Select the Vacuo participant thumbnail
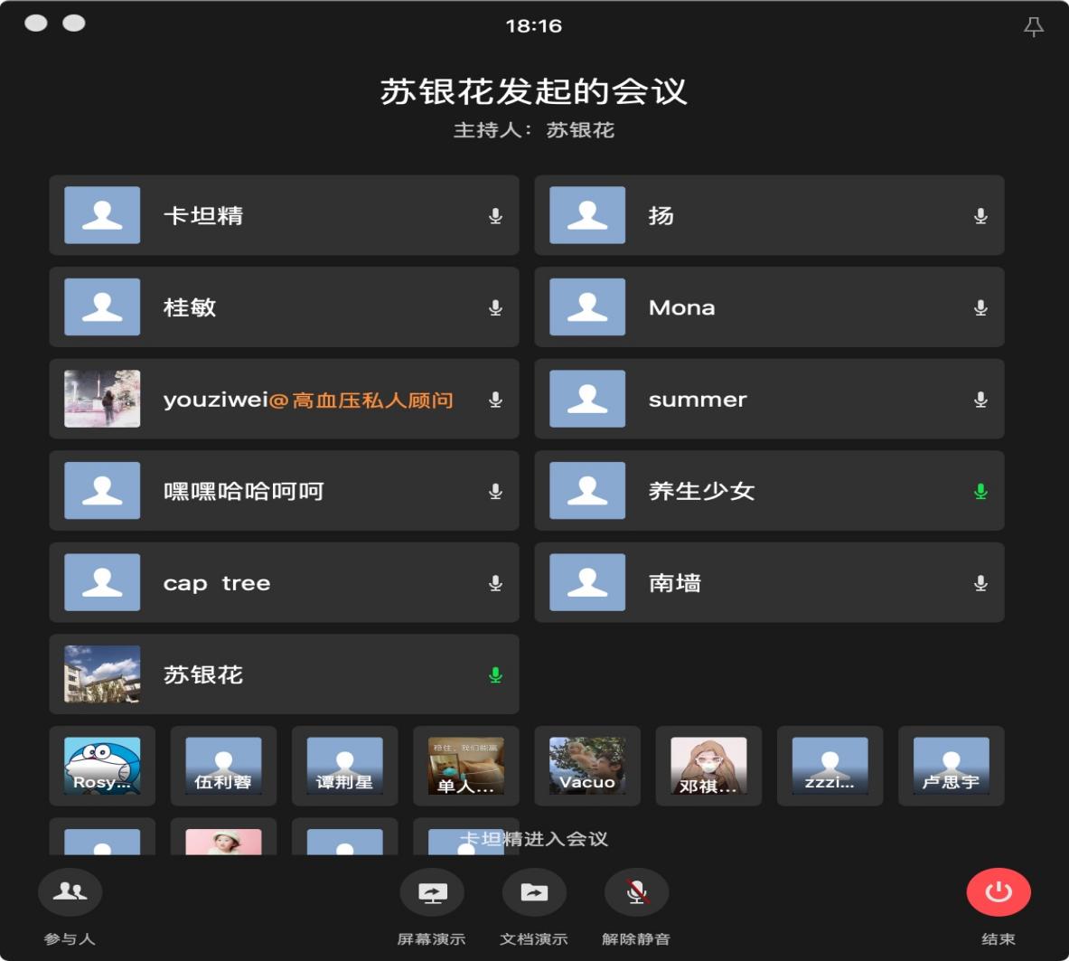1069x961 pixels. [587, 766]
